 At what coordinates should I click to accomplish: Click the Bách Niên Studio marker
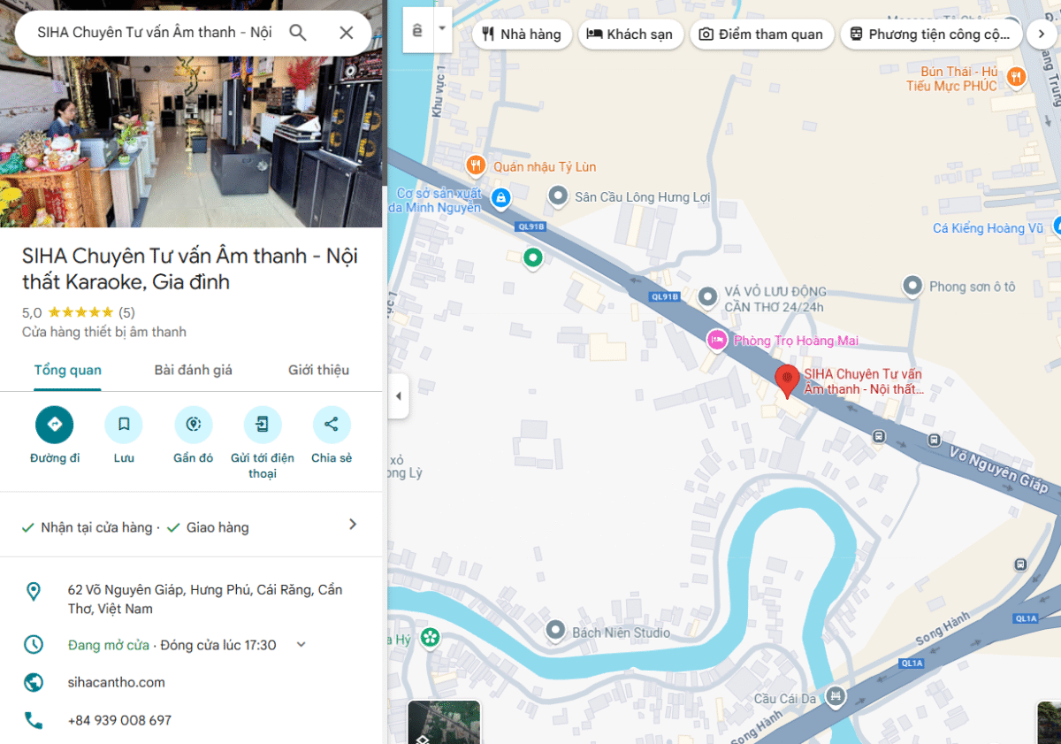pyautogui.click(x=555, y=632)
